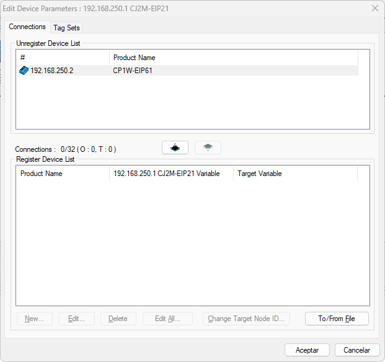This screenshot has width=385, height=362.
Task: Switch to the Connections tab
Action: click(27, 27)
